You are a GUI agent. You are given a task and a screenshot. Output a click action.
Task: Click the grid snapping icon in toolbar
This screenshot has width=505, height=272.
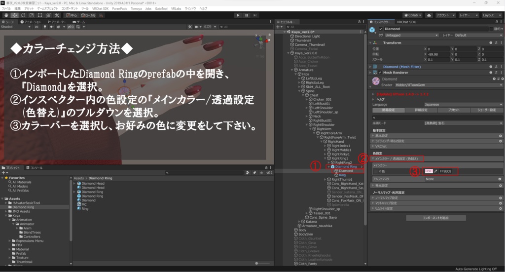101,15
